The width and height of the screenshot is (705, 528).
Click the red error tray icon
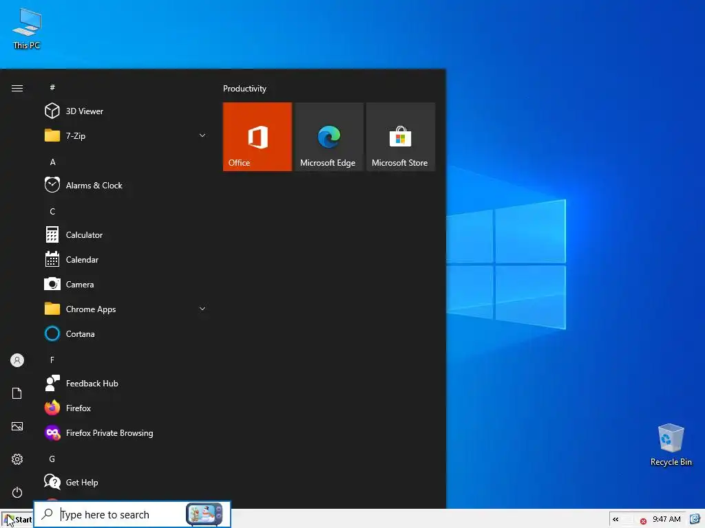point(643,521)
